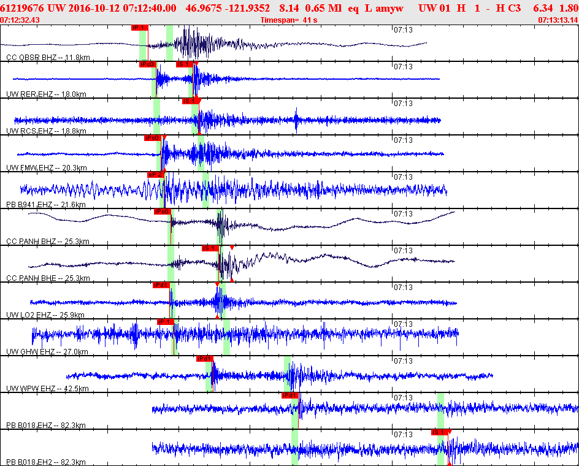Viewport: 579px width, 466px height.
Task: Select the iS 1 pick flag on B018 EH2 trace
Action: (x=439, y=432)
